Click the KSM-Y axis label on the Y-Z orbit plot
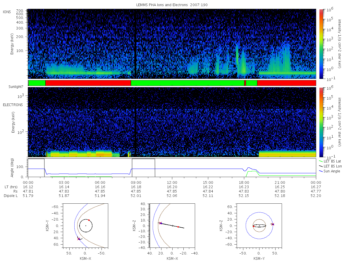This screenshot has height=263, width=351. coord(259,258)
